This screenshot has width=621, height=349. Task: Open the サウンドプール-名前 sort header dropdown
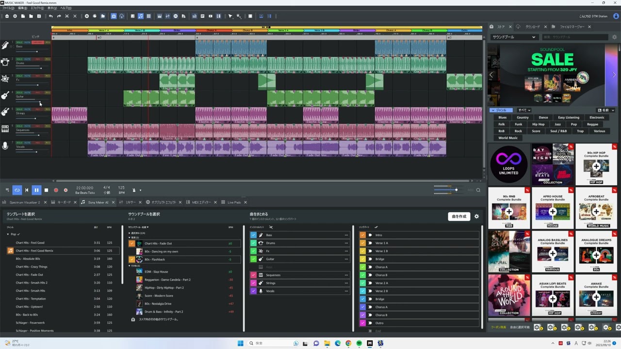(139, 227)
